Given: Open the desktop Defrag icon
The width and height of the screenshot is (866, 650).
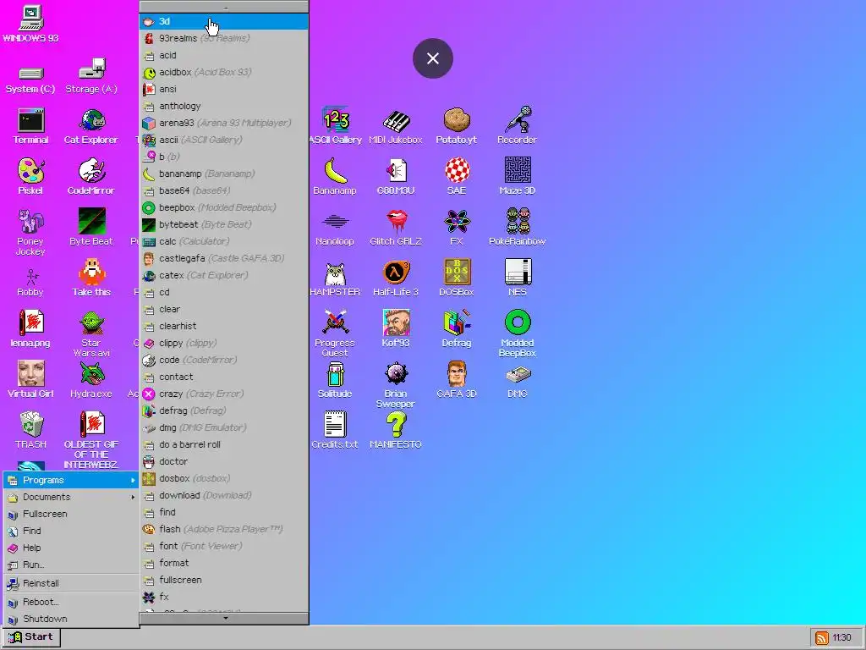Looking at the screenshot, I should point(456,329).
